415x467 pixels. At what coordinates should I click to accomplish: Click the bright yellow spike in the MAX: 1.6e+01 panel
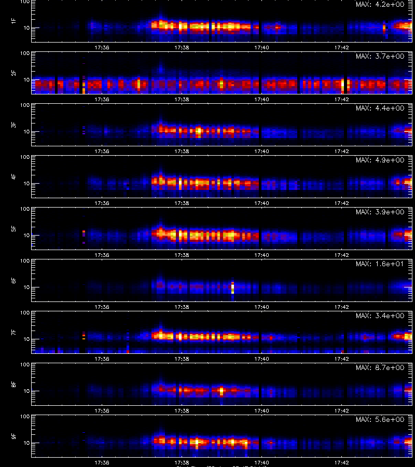(232, 287)
